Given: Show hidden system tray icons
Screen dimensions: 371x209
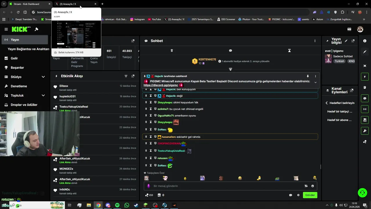Looking at the screenshot, I should [x=327, y=205].
